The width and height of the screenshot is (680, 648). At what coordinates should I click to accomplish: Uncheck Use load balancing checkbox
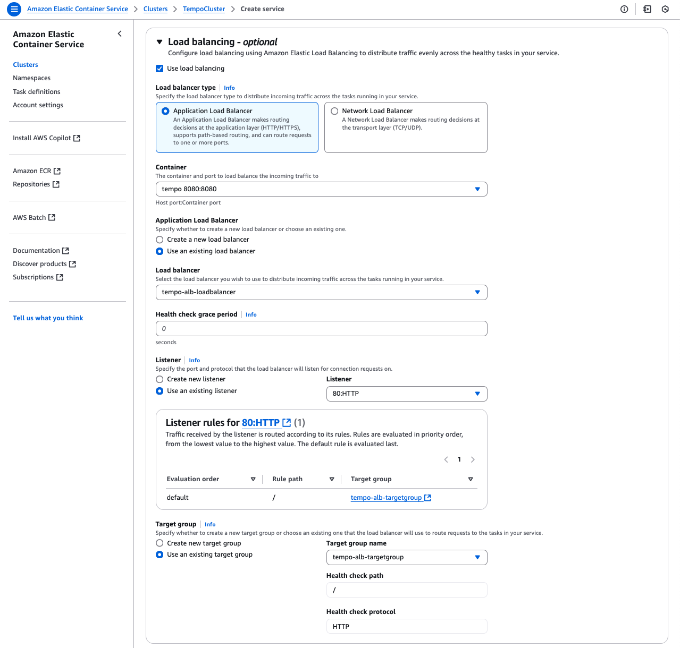pyautogui.click(x=159, y=69)
